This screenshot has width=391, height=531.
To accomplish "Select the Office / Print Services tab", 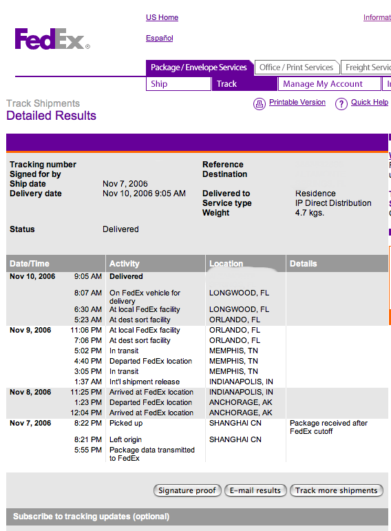I will tap(296, 67).
